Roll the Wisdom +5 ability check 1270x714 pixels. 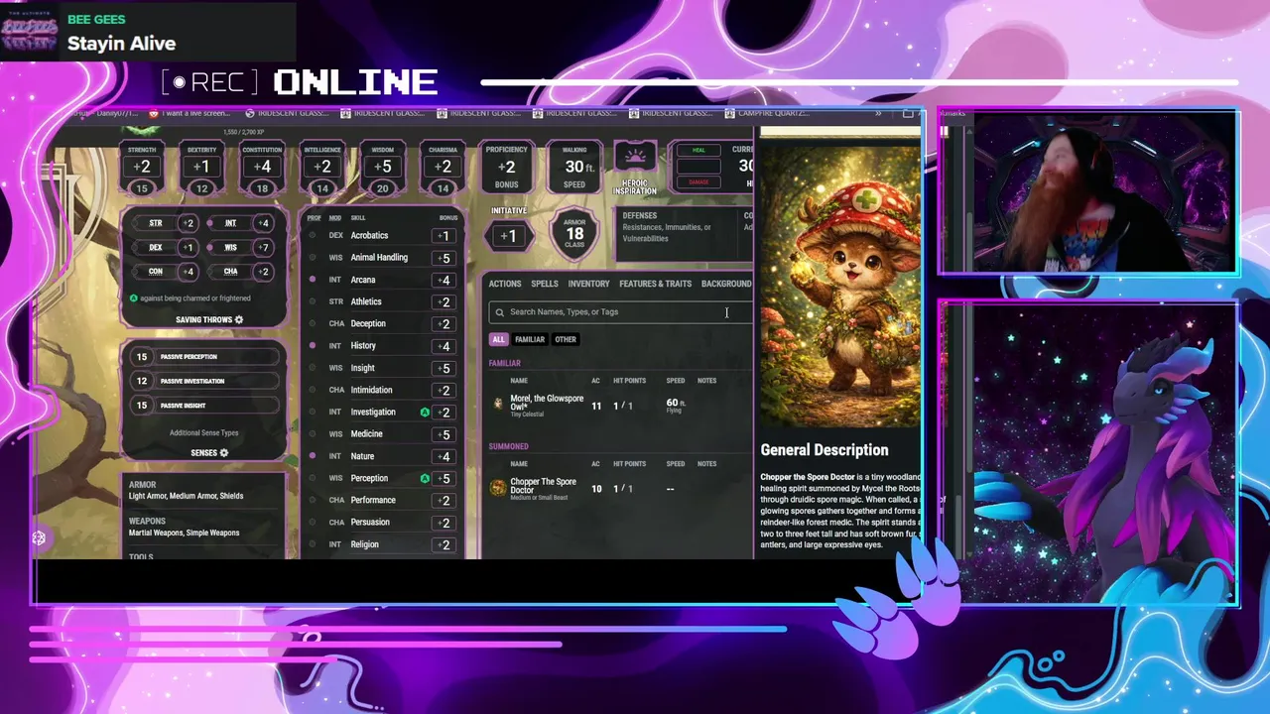pos(382,167)
